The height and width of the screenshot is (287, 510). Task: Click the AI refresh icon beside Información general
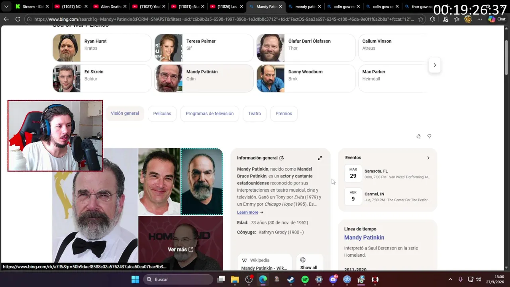(282, 158)
